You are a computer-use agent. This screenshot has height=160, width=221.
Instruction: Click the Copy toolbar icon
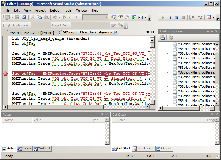point(39,18)
